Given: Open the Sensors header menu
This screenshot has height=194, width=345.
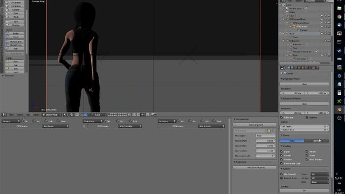Looking at the screenshot, I should (11, 121).
